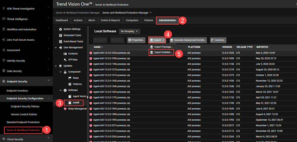Switch to the Dashboard tab

coord(62,20)
